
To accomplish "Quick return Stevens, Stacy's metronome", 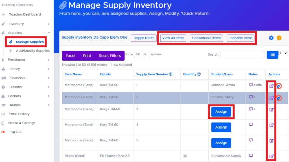I will pyautogui.click(x=279, y=98).
